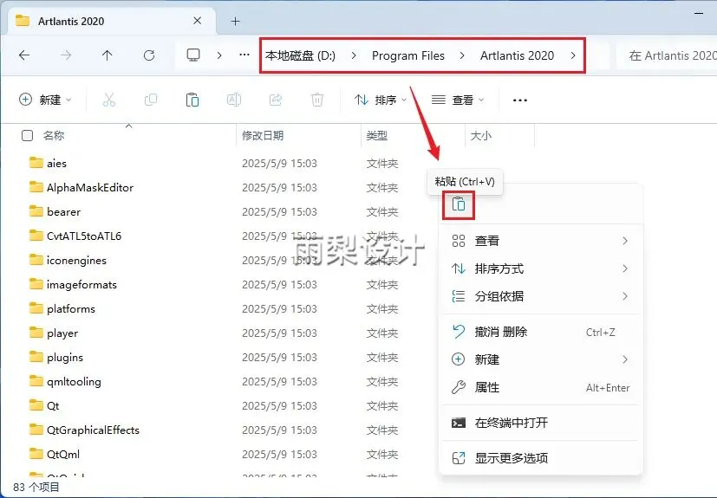Select the AlphaMaskEditor folder name

[90, 187]
